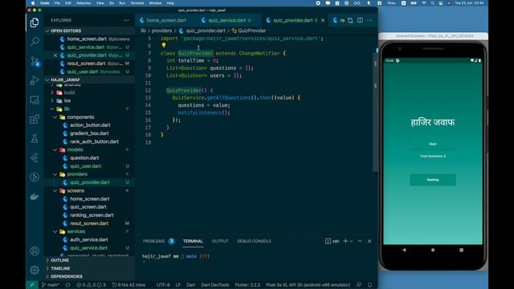The height and width of the screenshot is (289, 514).
Task: Open the Run and Debug view
Action: point(35,80)
